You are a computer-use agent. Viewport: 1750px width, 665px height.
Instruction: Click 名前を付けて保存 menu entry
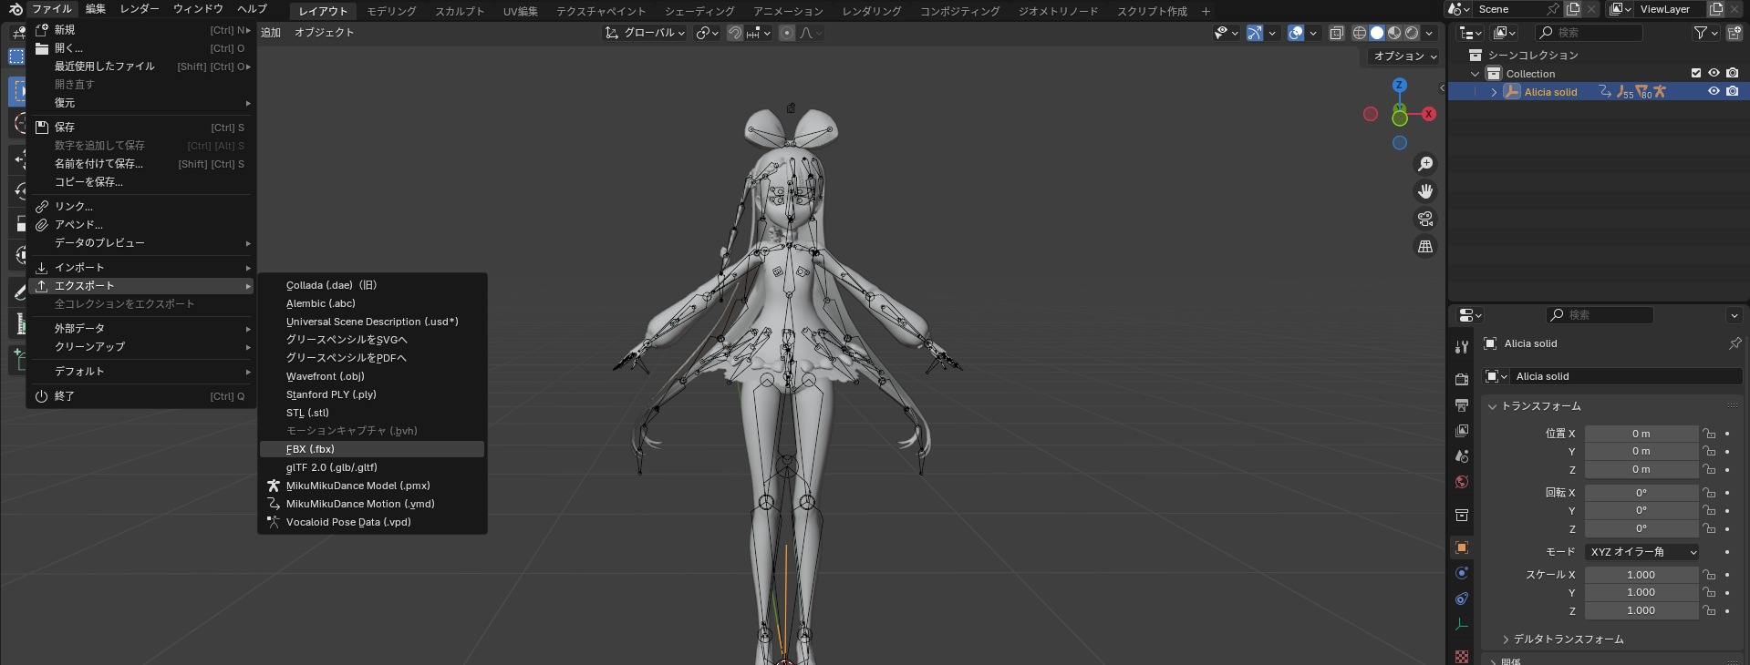(x=141, y=164)
